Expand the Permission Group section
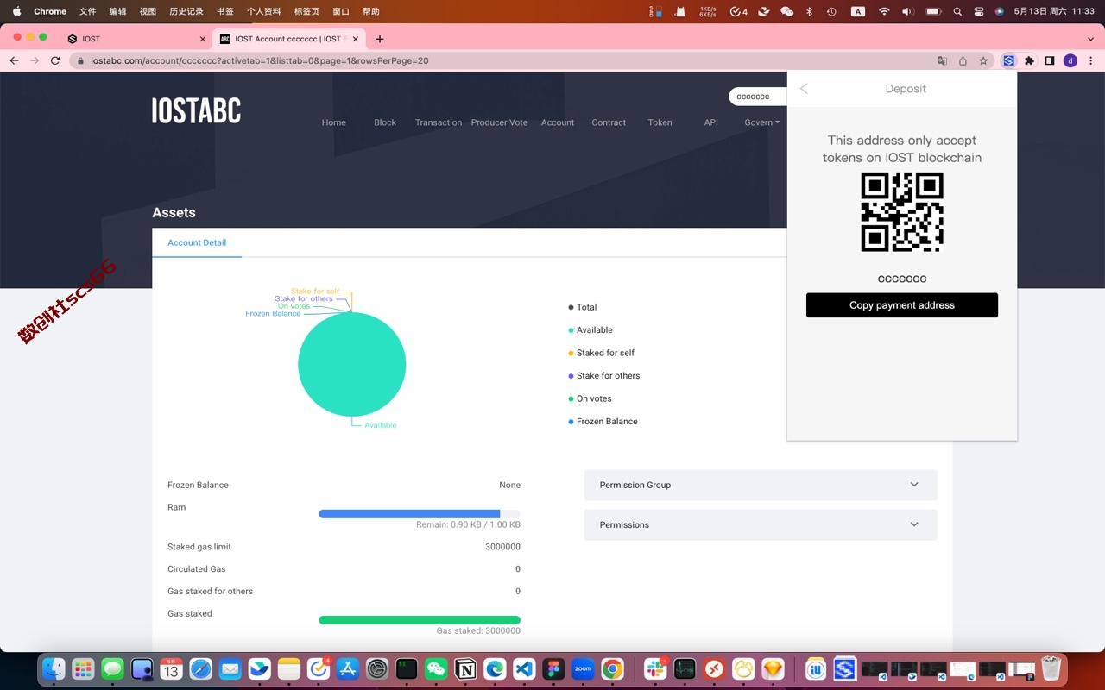Screen dimensions: 1105x690 (x=761, y=485)
